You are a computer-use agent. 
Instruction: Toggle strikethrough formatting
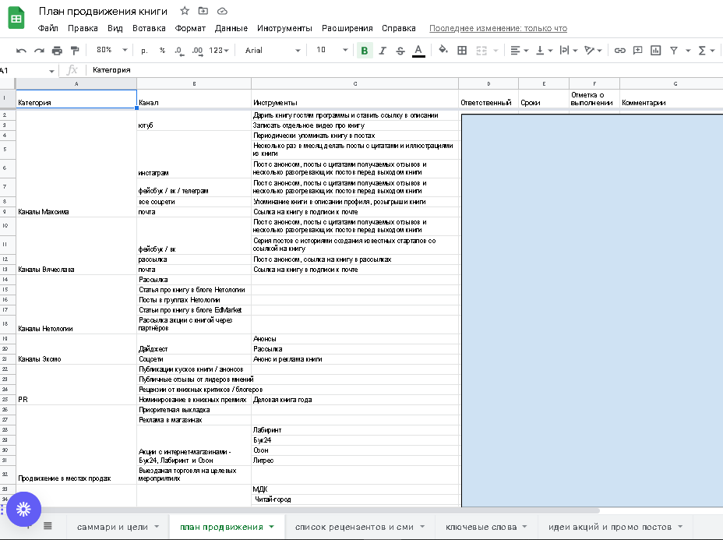pos(400,51)
